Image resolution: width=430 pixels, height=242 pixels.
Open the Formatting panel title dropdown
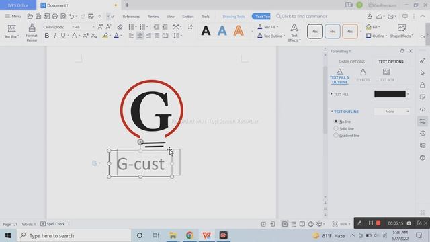[x=341, y=51]
